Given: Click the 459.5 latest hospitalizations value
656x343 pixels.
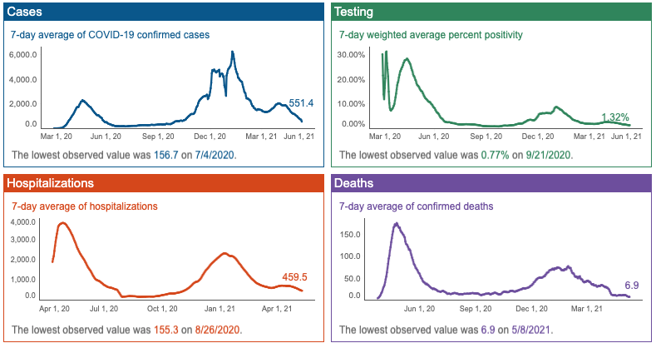Looking at the screenshot, I should point(294,277).
